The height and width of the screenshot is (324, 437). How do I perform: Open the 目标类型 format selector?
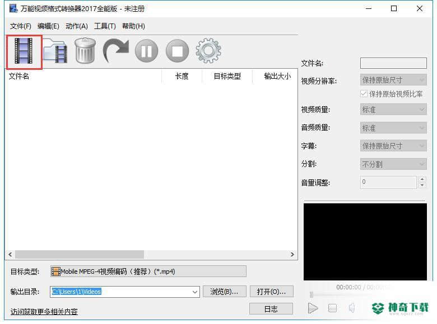click(x=148, y=271)
